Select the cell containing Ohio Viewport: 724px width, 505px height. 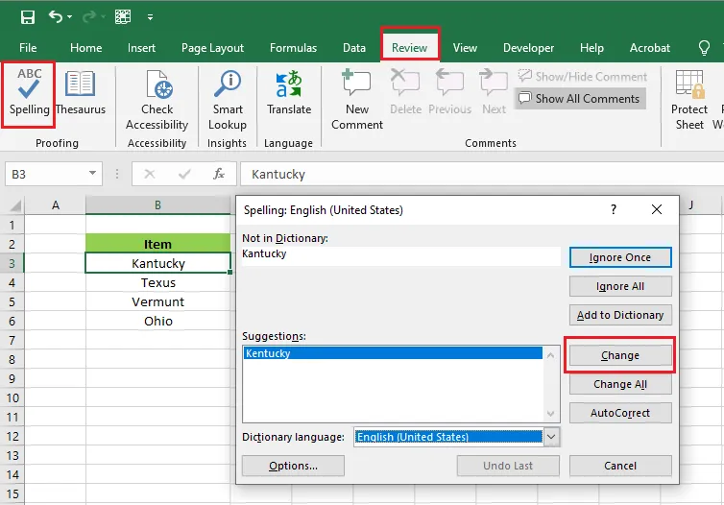(157, 322)
